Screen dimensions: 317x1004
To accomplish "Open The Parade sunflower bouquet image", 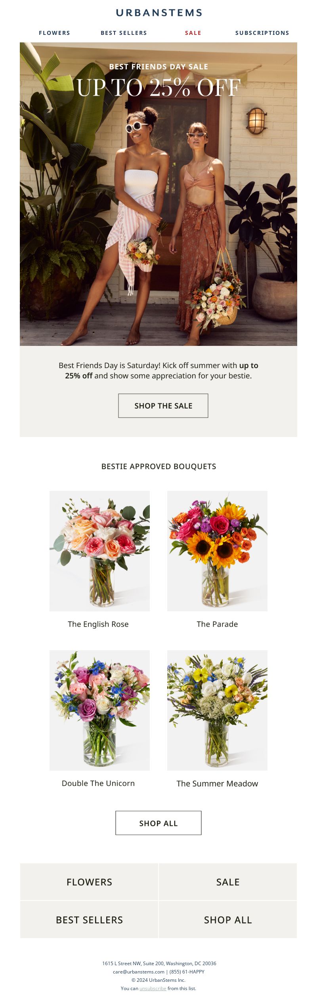I will click(x=217, y=551).
